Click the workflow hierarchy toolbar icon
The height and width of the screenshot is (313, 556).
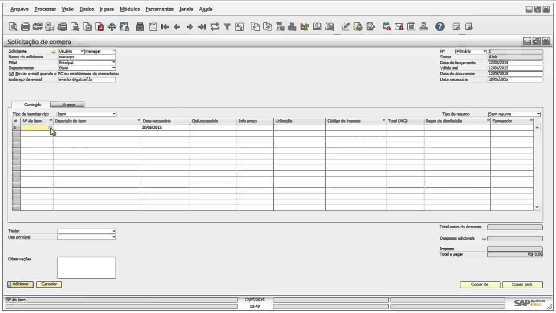pyautogui.click(x=424, y=27)
